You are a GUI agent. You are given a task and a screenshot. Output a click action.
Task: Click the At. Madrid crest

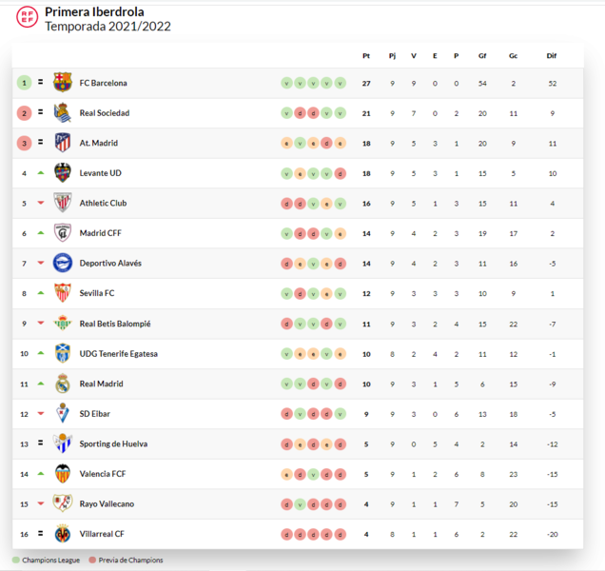click(x=63, y=143)
